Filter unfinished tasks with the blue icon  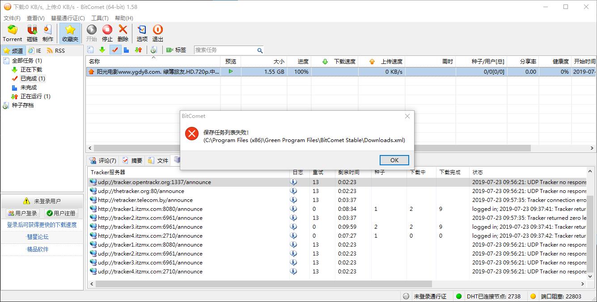click(x=127, y=50)
